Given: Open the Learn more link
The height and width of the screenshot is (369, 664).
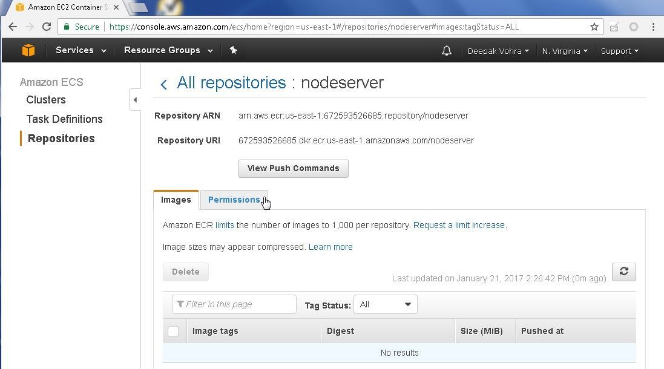Looking at the screenshot, I should pyautogui.click(x=330, y=247).
